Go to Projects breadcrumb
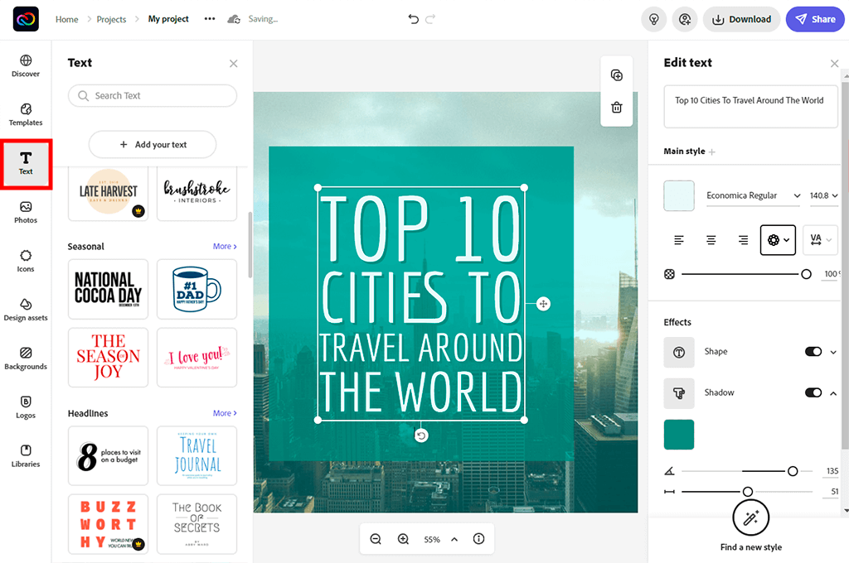This screenshot has height=563, width=849. click(112, 19)
